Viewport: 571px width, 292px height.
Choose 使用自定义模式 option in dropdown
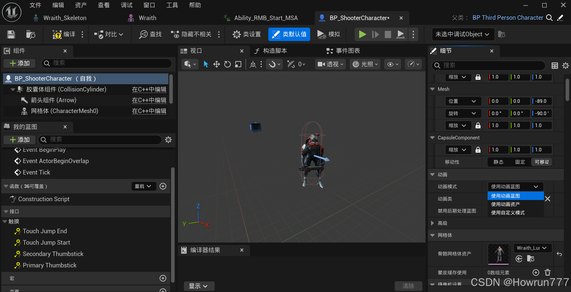point(516,213)
